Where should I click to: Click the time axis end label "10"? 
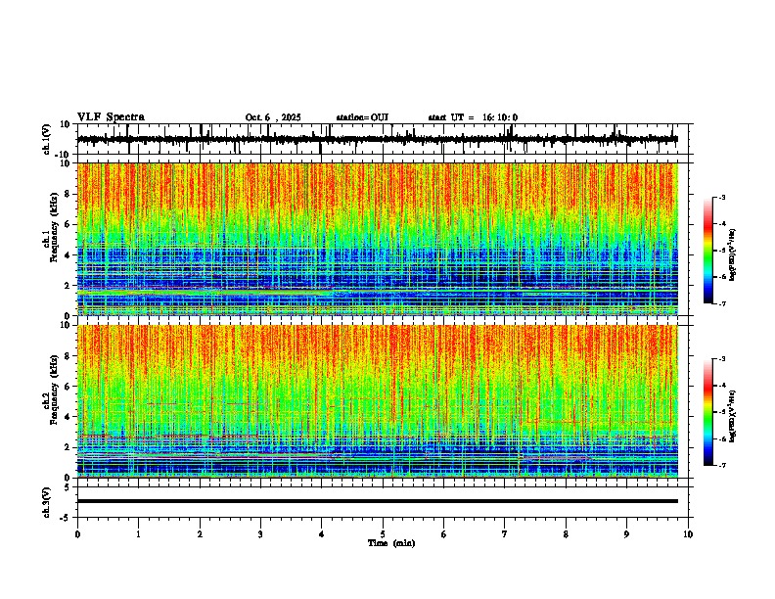click(x=688, y=534)
